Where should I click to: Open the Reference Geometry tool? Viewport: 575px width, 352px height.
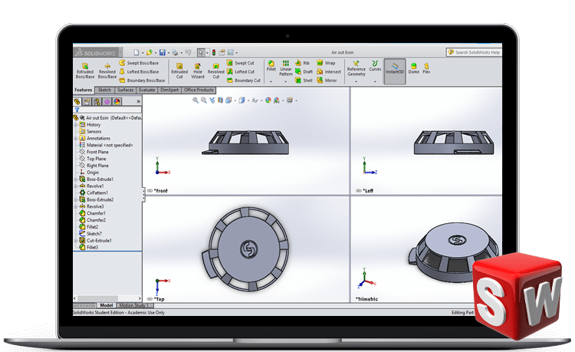pos(356,68)
